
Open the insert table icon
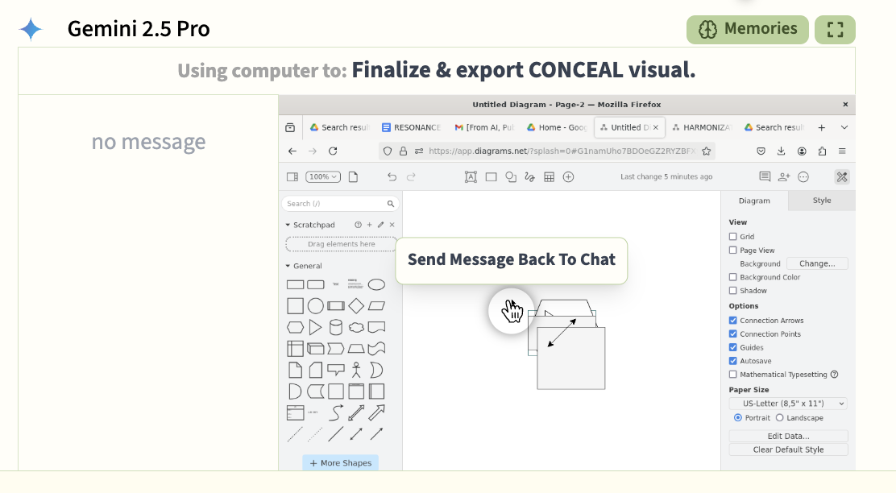tap(550, 177)
